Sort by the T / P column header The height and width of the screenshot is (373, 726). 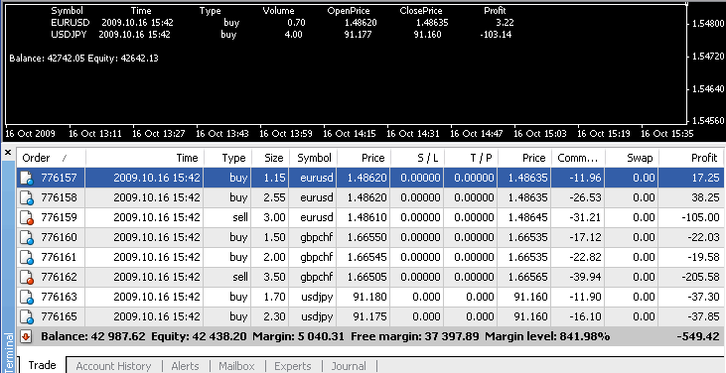471,158
